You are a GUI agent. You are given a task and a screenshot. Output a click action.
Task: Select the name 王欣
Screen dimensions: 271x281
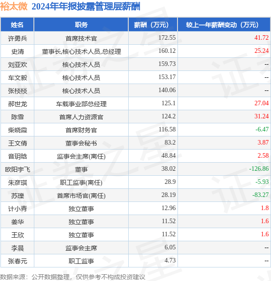18,235
